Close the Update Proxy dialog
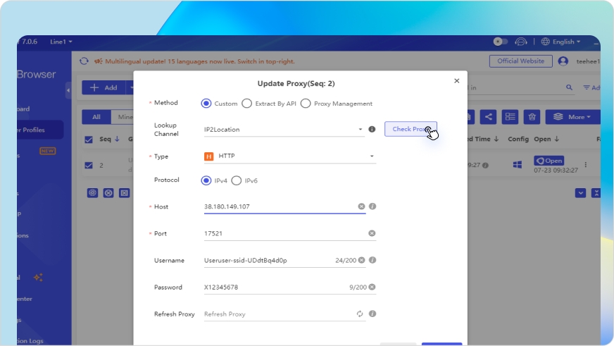This screenshot has width=614, height=346. point(456,81)
